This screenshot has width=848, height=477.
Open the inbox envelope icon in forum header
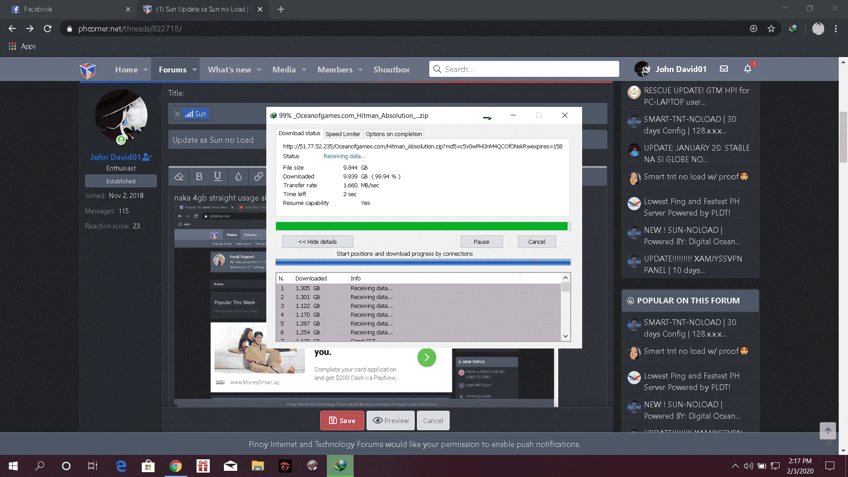click(x=724, y=69)
